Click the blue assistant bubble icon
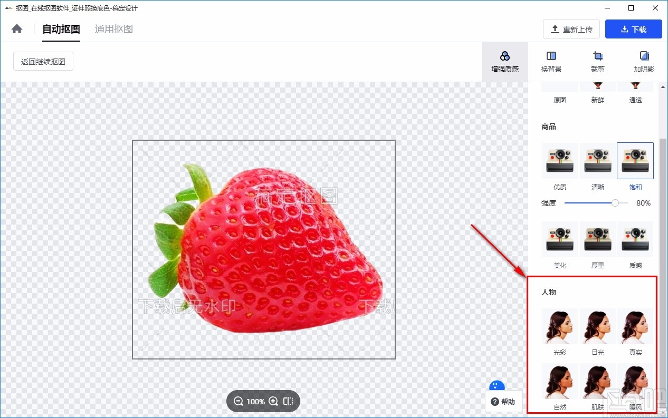Image resolution: width=668 pixels, height=418 pixels. [x=497, y=385]
